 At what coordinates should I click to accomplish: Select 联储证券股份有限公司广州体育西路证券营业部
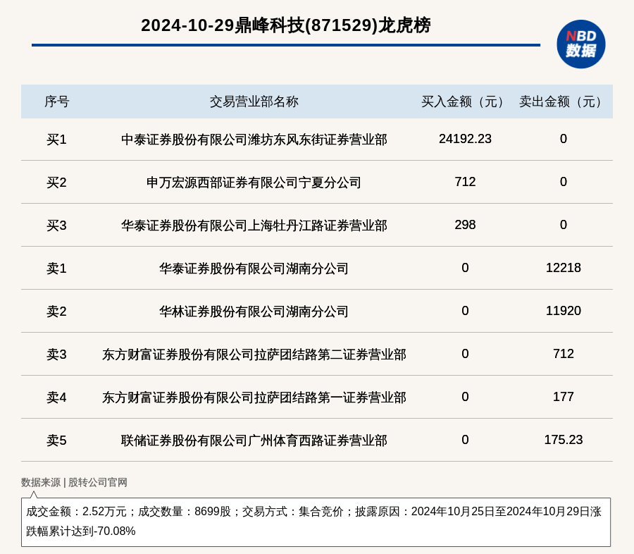pos(254,441)
